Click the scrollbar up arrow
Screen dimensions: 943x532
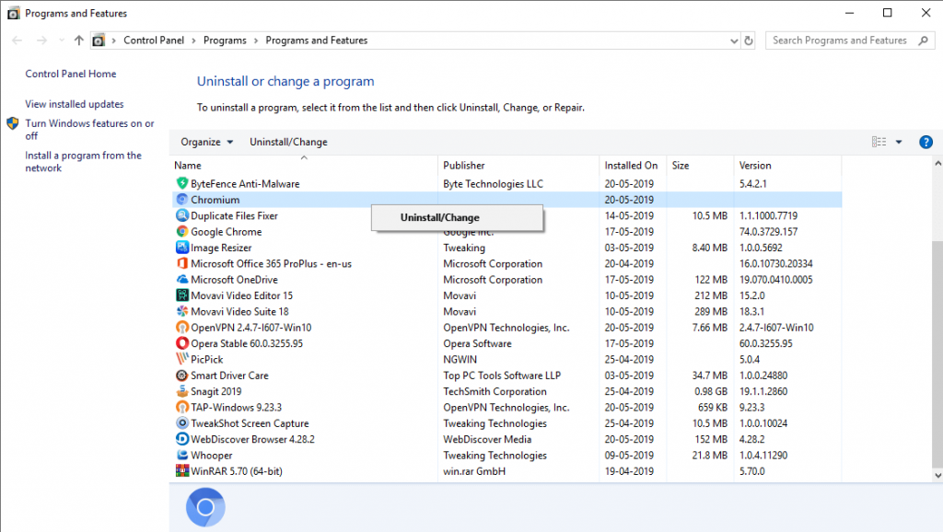[937, 163]
